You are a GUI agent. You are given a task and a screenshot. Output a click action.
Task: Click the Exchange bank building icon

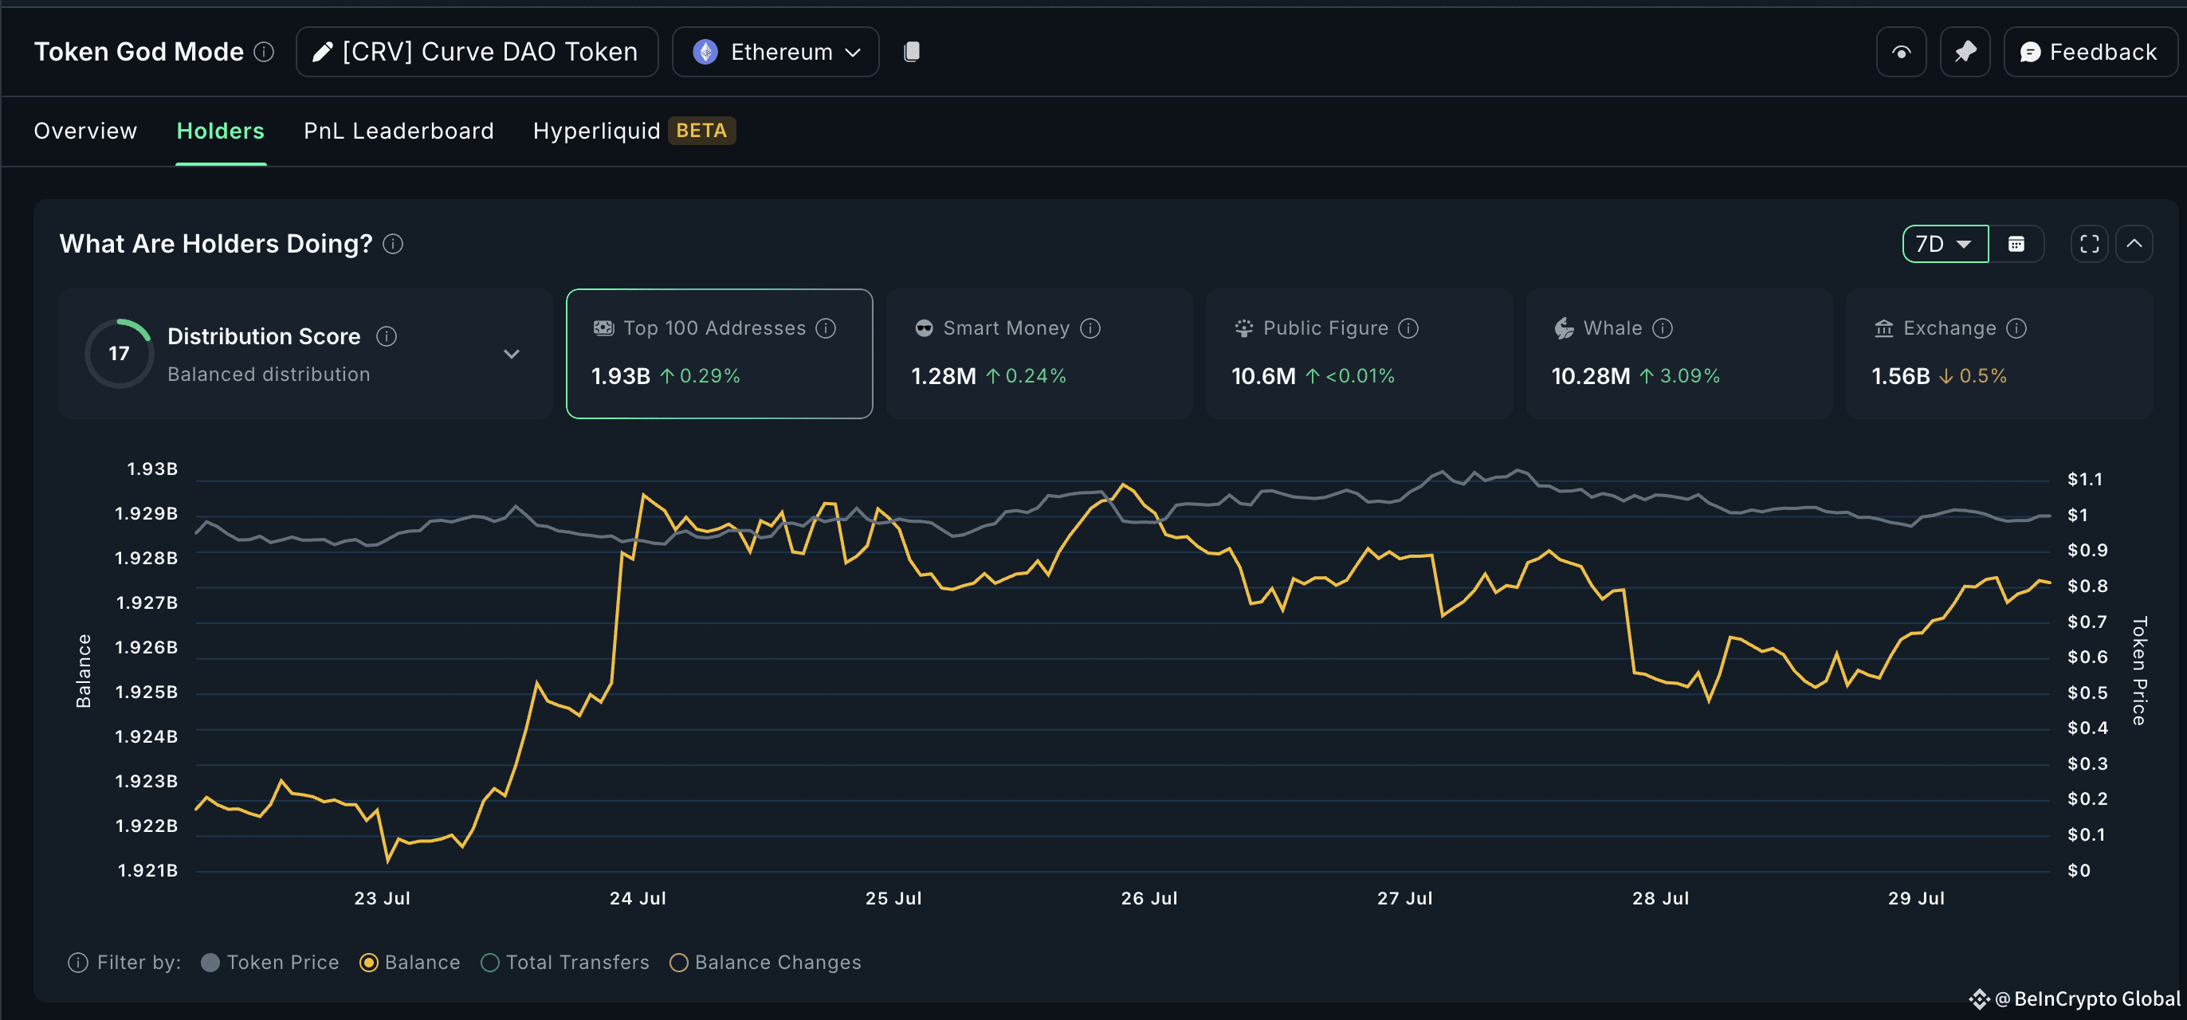1884,328
